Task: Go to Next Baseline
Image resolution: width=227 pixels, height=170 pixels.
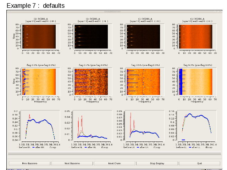Action: (x=72, y=163)
